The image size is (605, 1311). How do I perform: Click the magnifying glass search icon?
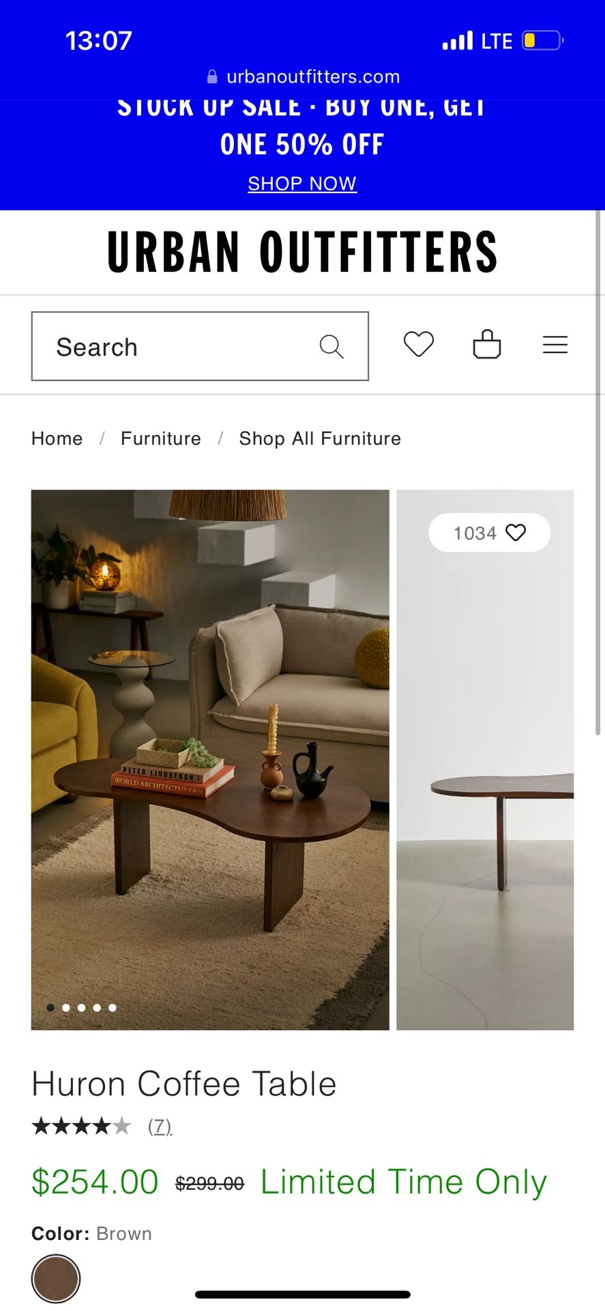[x=331, y=346]
